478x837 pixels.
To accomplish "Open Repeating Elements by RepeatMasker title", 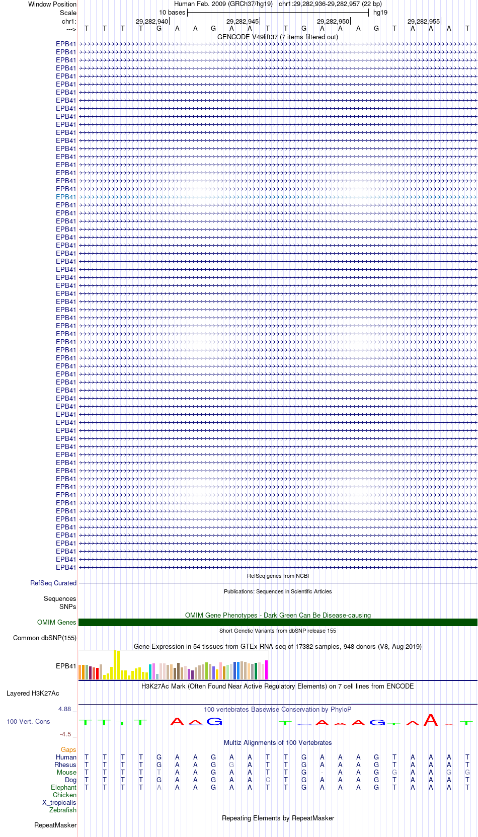I will (x=278, y=818).
